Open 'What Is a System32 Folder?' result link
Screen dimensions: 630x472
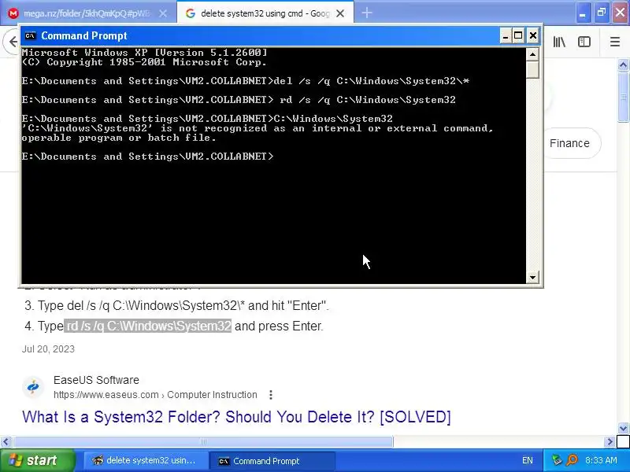237,417
